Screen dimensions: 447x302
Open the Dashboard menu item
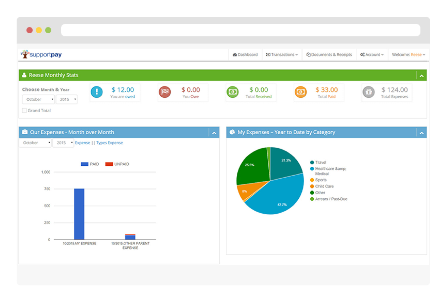[245, 55]
